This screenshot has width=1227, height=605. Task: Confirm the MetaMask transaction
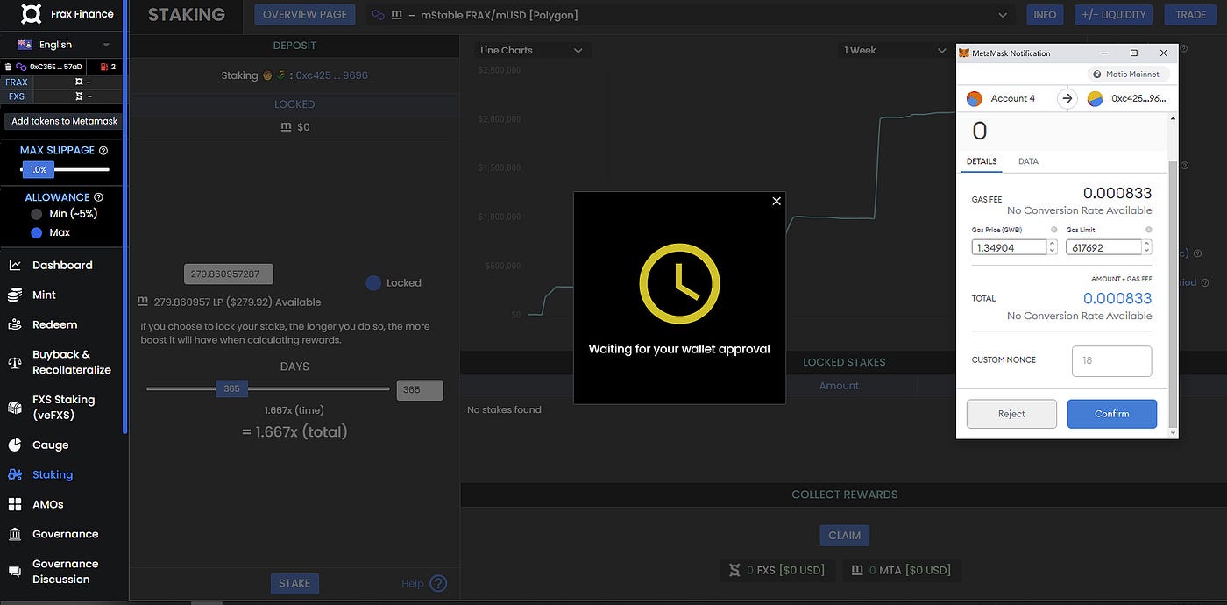(1112, 414)
